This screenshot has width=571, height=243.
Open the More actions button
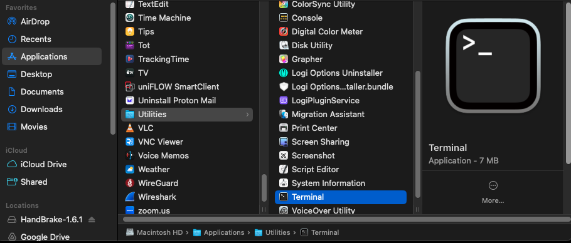(x=493, y=185)
